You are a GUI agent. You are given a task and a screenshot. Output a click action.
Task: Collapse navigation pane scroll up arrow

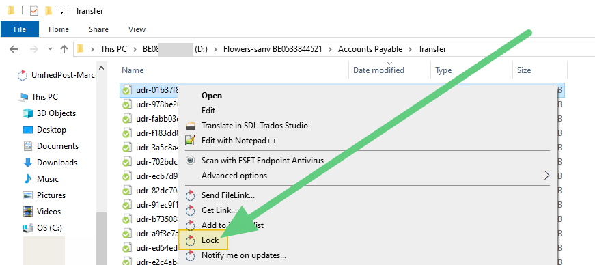(101, 68)
